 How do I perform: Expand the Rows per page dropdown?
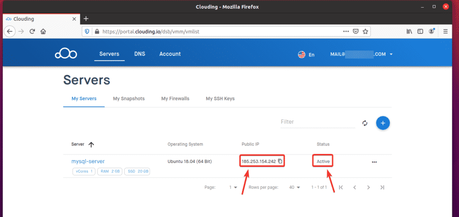(294, 187)
